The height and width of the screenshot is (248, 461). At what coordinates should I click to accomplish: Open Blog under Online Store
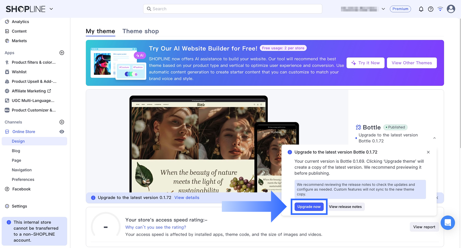pos(16,151)
